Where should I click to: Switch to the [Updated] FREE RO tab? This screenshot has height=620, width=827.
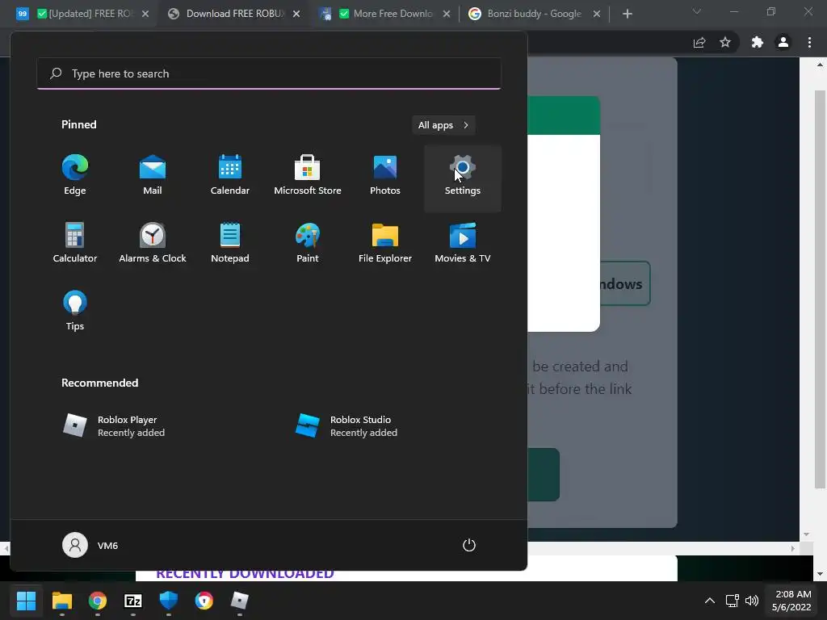point(83,14)
